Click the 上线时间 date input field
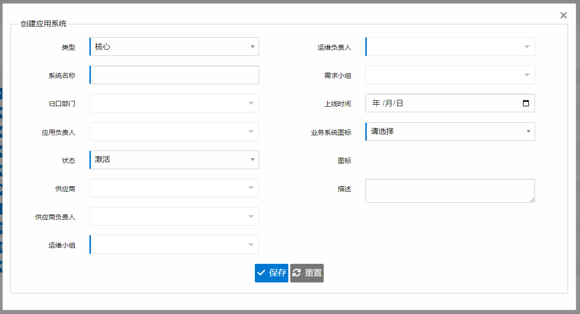This screenshot has width=580, height=314. pos(450,103)
